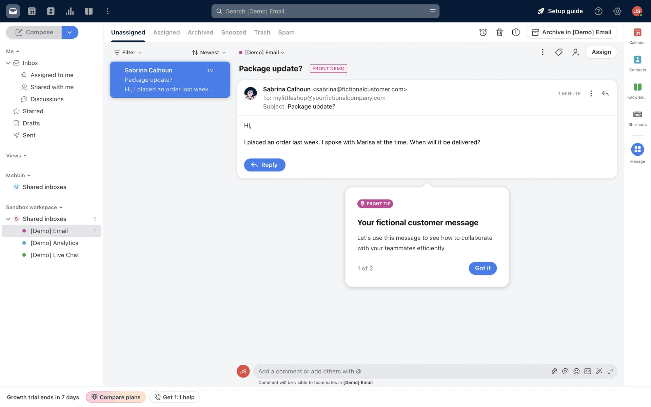Click the reply arrow in message header

coord(605,94)
